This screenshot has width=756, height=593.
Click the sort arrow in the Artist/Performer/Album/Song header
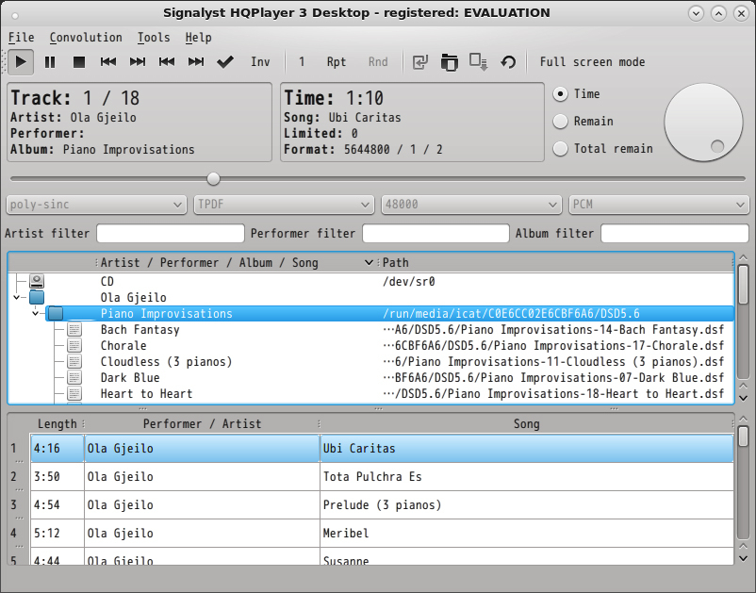coord(369,262)
